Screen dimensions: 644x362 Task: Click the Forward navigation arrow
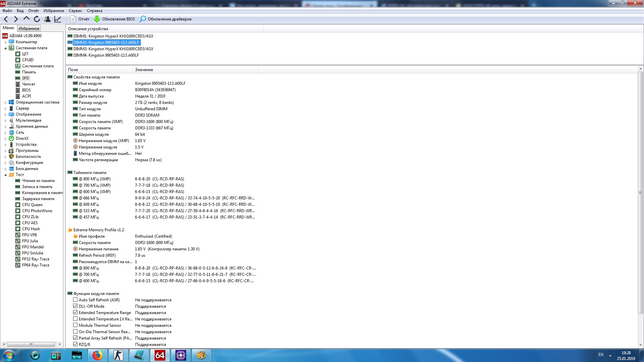point(16,19)
